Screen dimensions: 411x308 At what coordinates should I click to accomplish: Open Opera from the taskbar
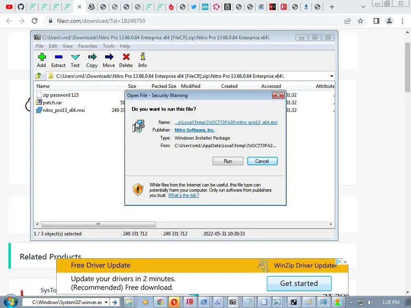point(174,302)
